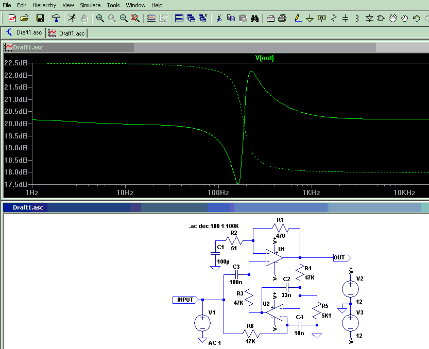Select the schematic pane title bar
The image size is (429, 349).
216,207
